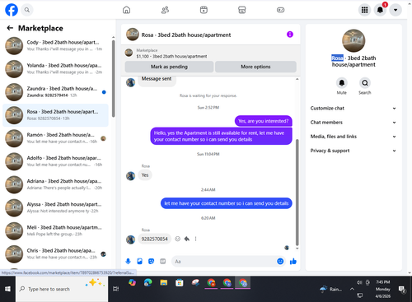412x302 pixels.
Task: Choose a sticker icon in composer
Action: [x=151, y=262]
